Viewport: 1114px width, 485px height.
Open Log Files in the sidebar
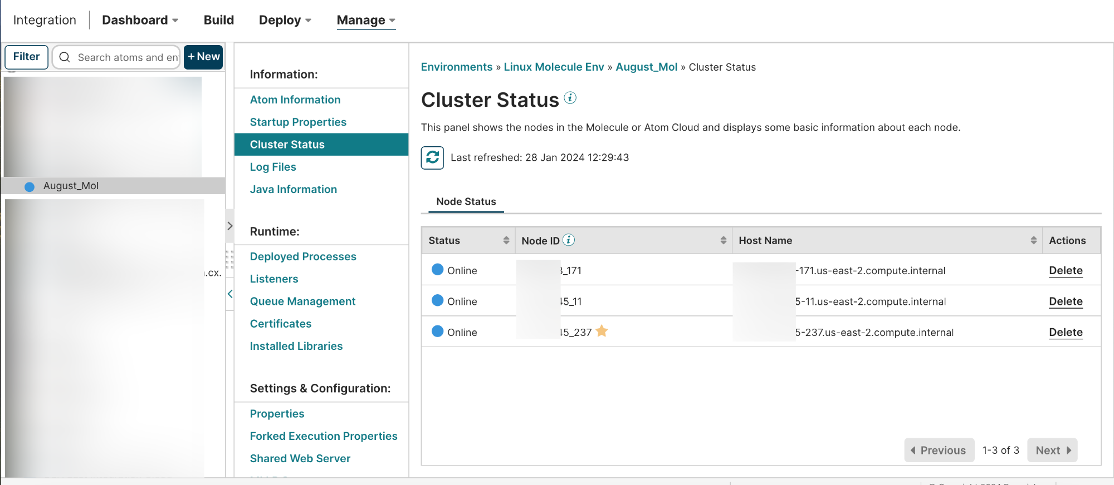coord(272,167)
